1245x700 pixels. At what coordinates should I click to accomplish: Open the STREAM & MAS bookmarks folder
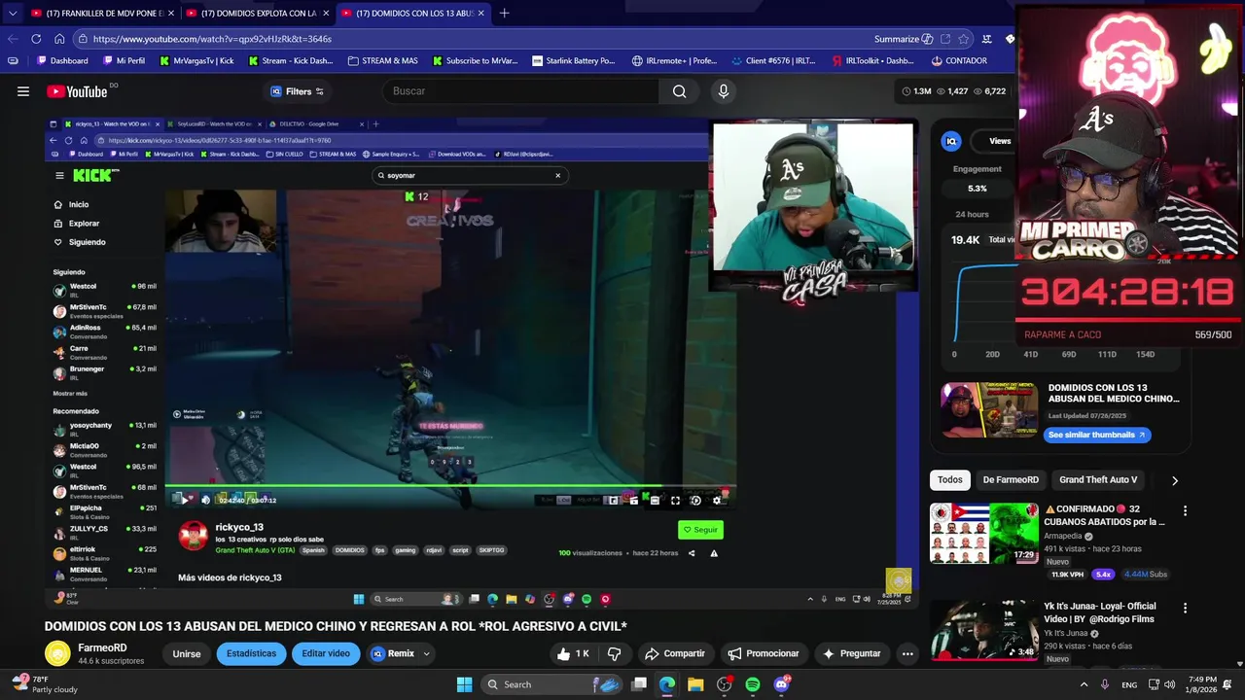pos(382,60)
